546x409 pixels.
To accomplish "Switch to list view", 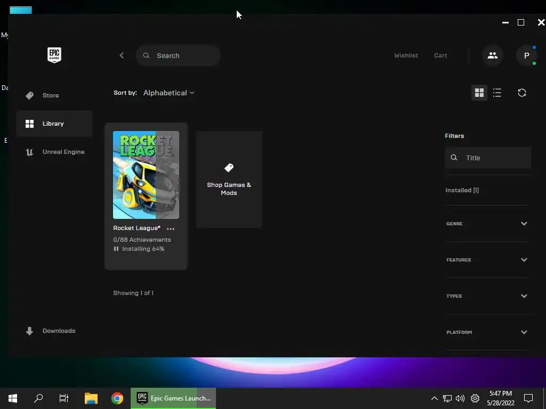I will [497, 93].
